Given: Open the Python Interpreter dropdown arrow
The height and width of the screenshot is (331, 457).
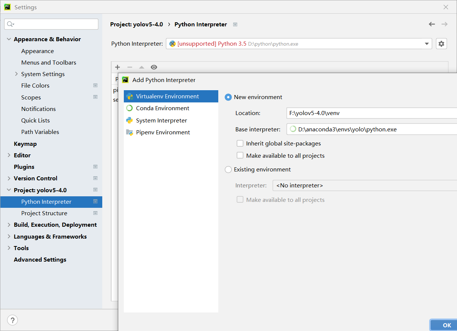Looking at the screenshot, I should click(427, 44).
